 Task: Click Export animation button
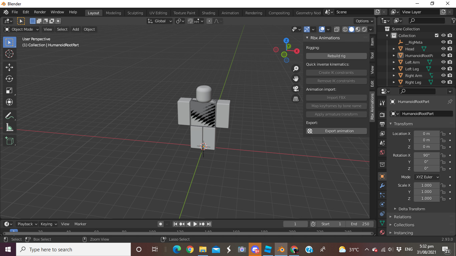coord(336,131)
